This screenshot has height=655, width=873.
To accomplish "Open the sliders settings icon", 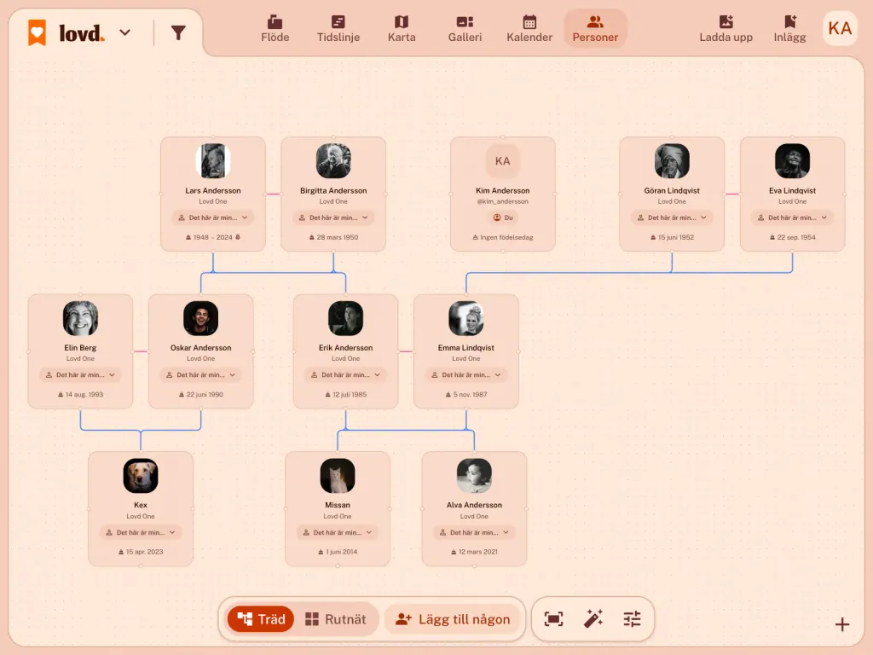I will coord(632,619).
